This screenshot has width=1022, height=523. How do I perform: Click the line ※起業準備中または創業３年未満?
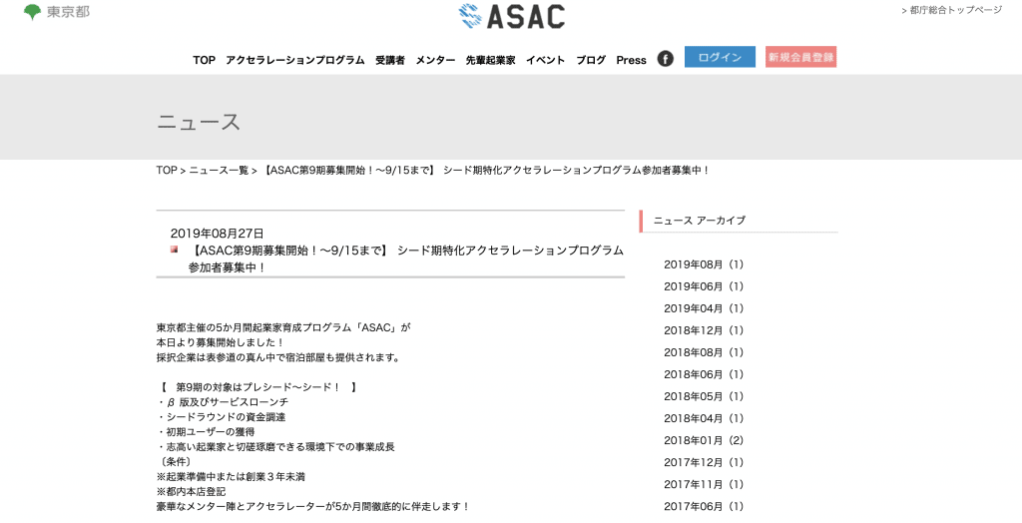tap(231, 477)
